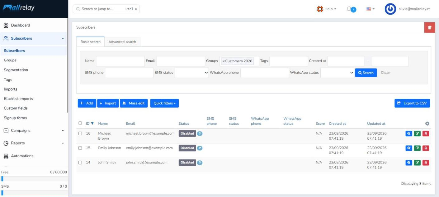
Task: Edit subscriber Michael Brown
Action: [x=417, y=133]
